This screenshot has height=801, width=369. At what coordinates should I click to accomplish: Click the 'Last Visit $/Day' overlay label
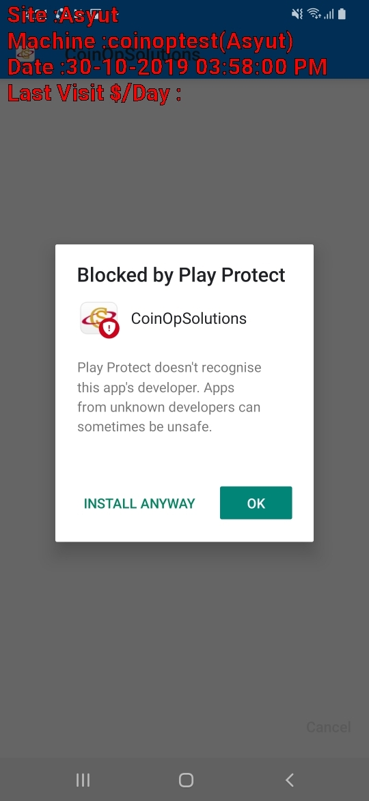click(x=95, y=94)
